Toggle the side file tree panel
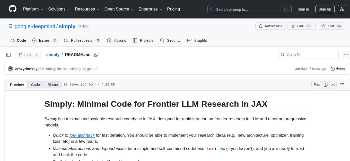The height and width of the screenshot is (161, 350). [x=8, y=55]
